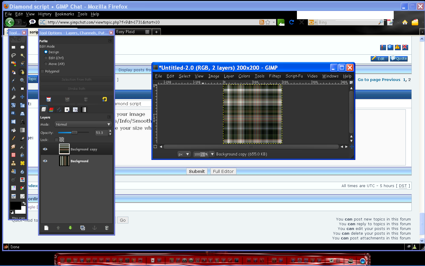Select the Color Picker tool
The width and height of the screenshot is (425, 266).
(x=13, y=80)
